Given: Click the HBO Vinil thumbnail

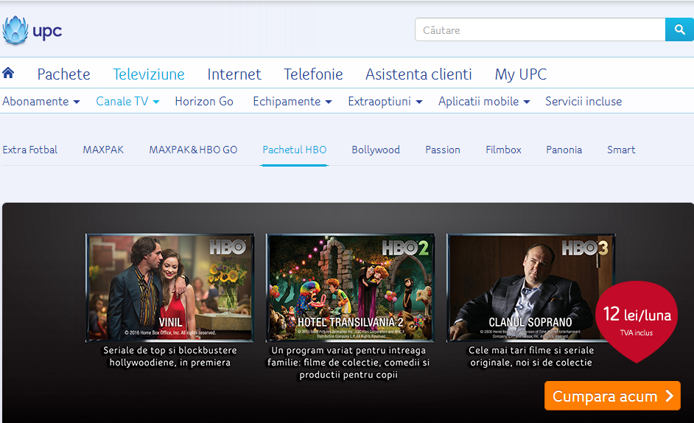Looking at the screenshot, I should point(170,288).
